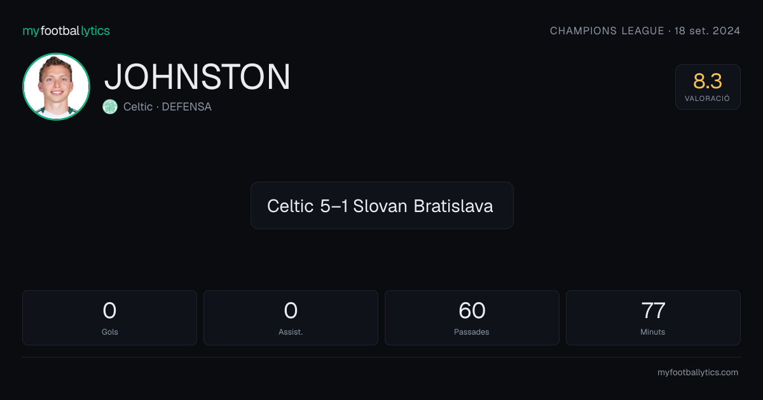
Task: Click the myfootballytics logo
Action: pos(66,30)
